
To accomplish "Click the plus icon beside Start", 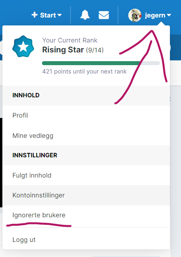I will 34,15.
